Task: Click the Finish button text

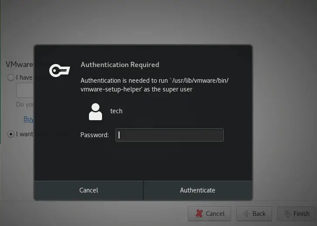Action: pyautogui.click(x=301, y=214)
